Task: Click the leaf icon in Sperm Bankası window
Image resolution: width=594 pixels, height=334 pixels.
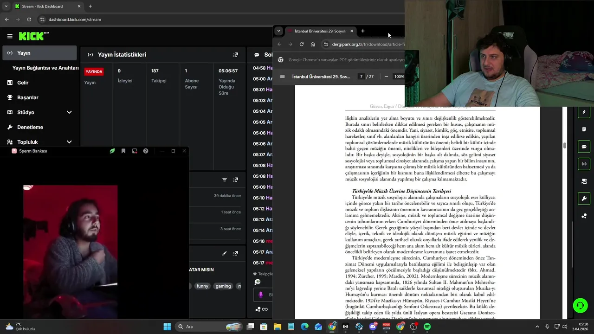Action: pos(112,151)
